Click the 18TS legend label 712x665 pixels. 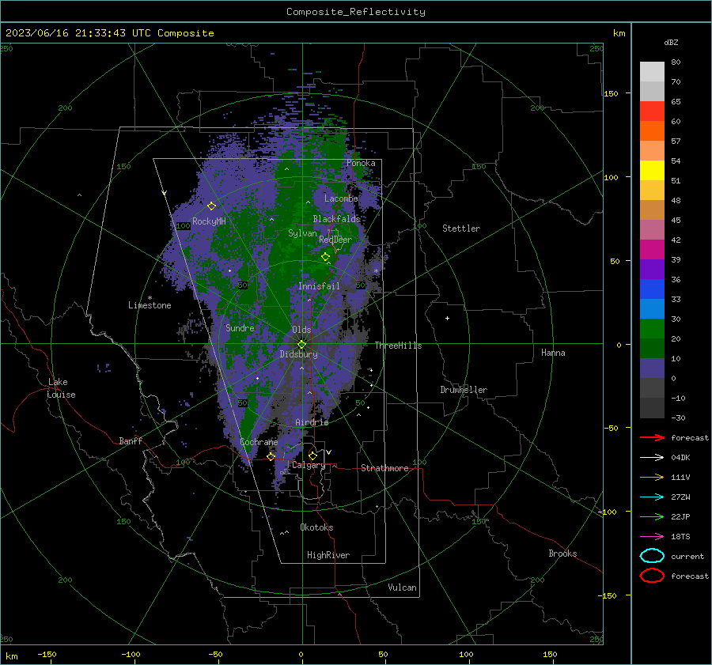point(680,537)
